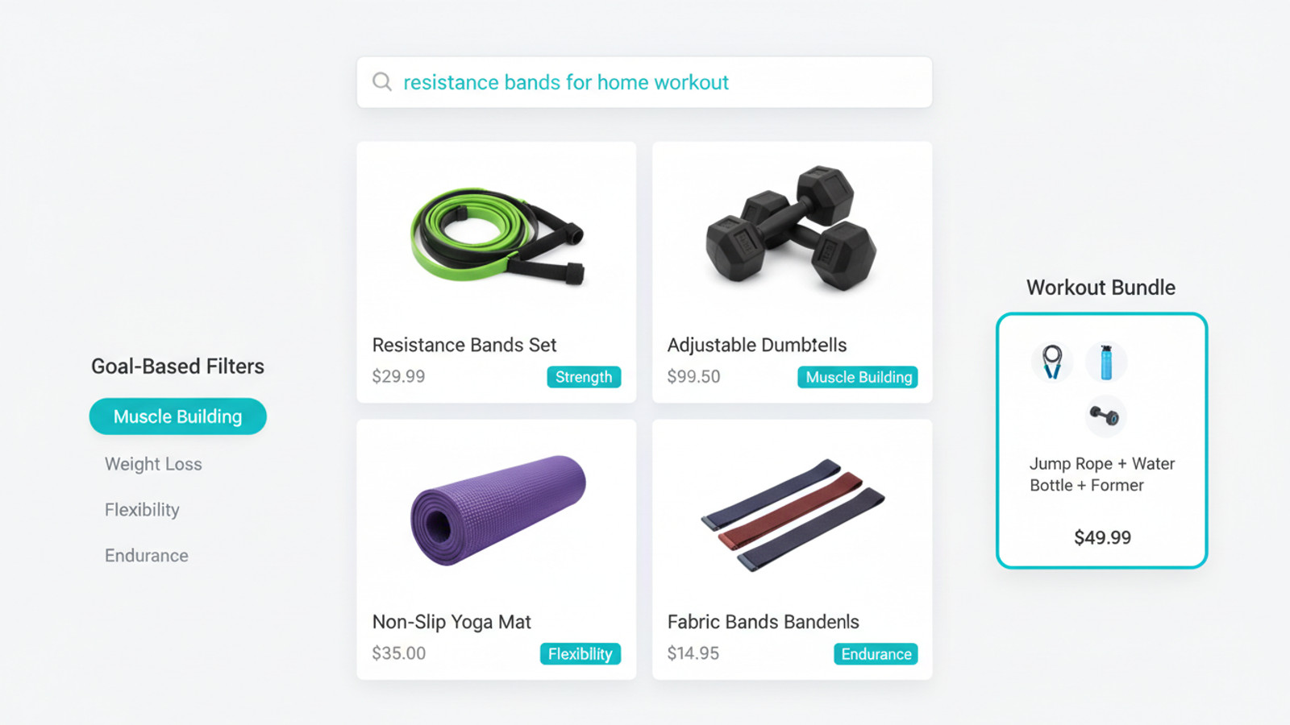Enable the Weight Loss filter
The height and width of the screenshot is (725, 1290).
(x=153, y=464)
